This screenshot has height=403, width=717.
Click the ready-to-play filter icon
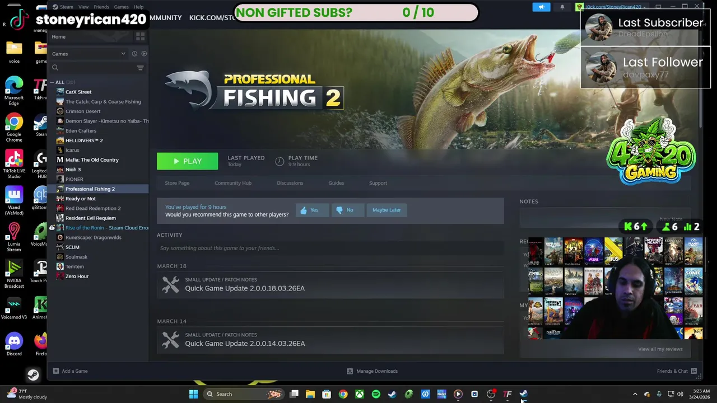[144, 54]
